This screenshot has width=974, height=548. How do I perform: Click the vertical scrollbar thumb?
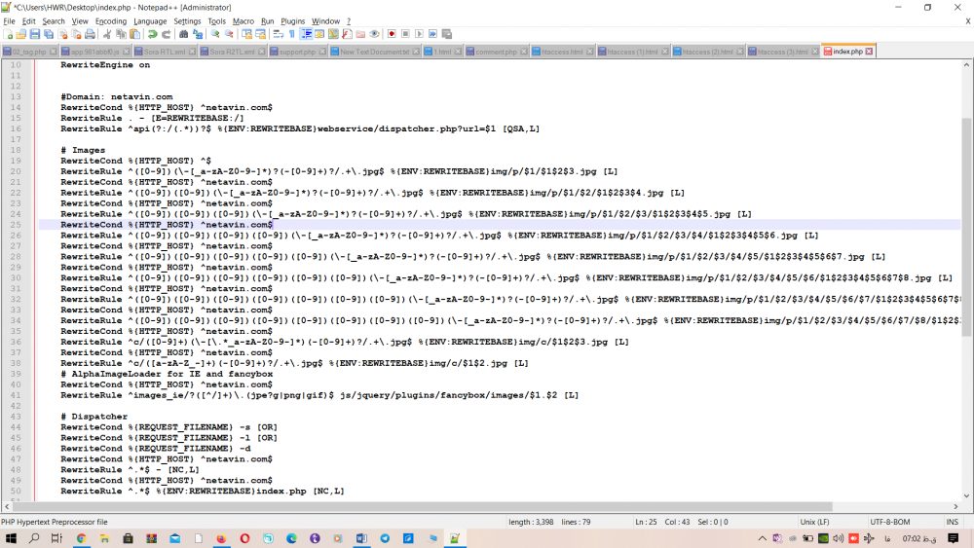[966, 227]
